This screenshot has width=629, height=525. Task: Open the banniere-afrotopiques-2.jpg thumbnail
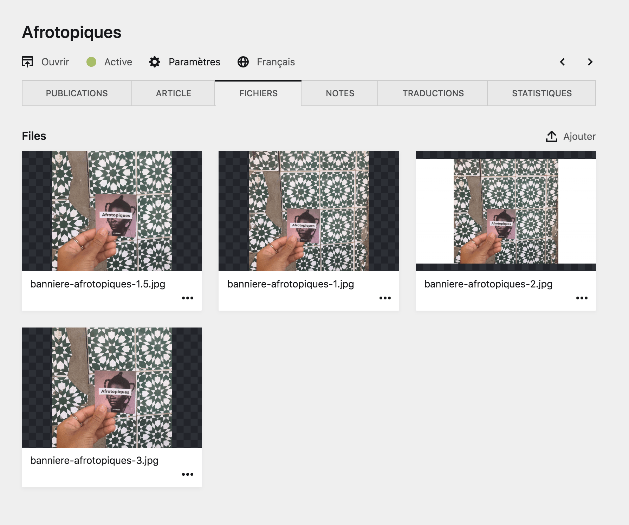pos(506,211)
